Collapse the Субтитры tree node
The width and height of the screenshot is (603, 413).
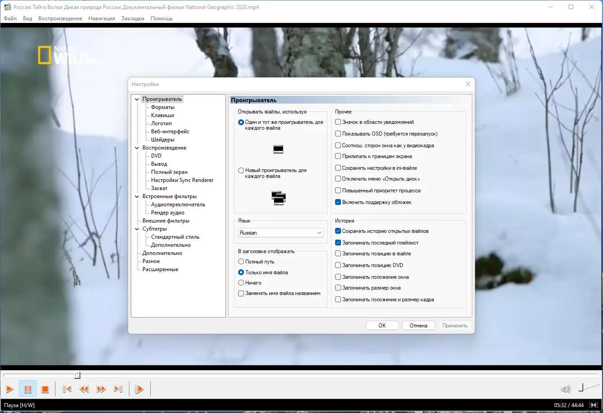tap(137, 229)
